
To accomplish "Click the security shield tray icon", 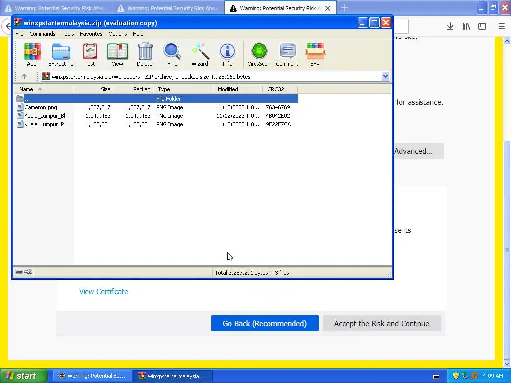I will pyautogui.click(x=456, y=376).
